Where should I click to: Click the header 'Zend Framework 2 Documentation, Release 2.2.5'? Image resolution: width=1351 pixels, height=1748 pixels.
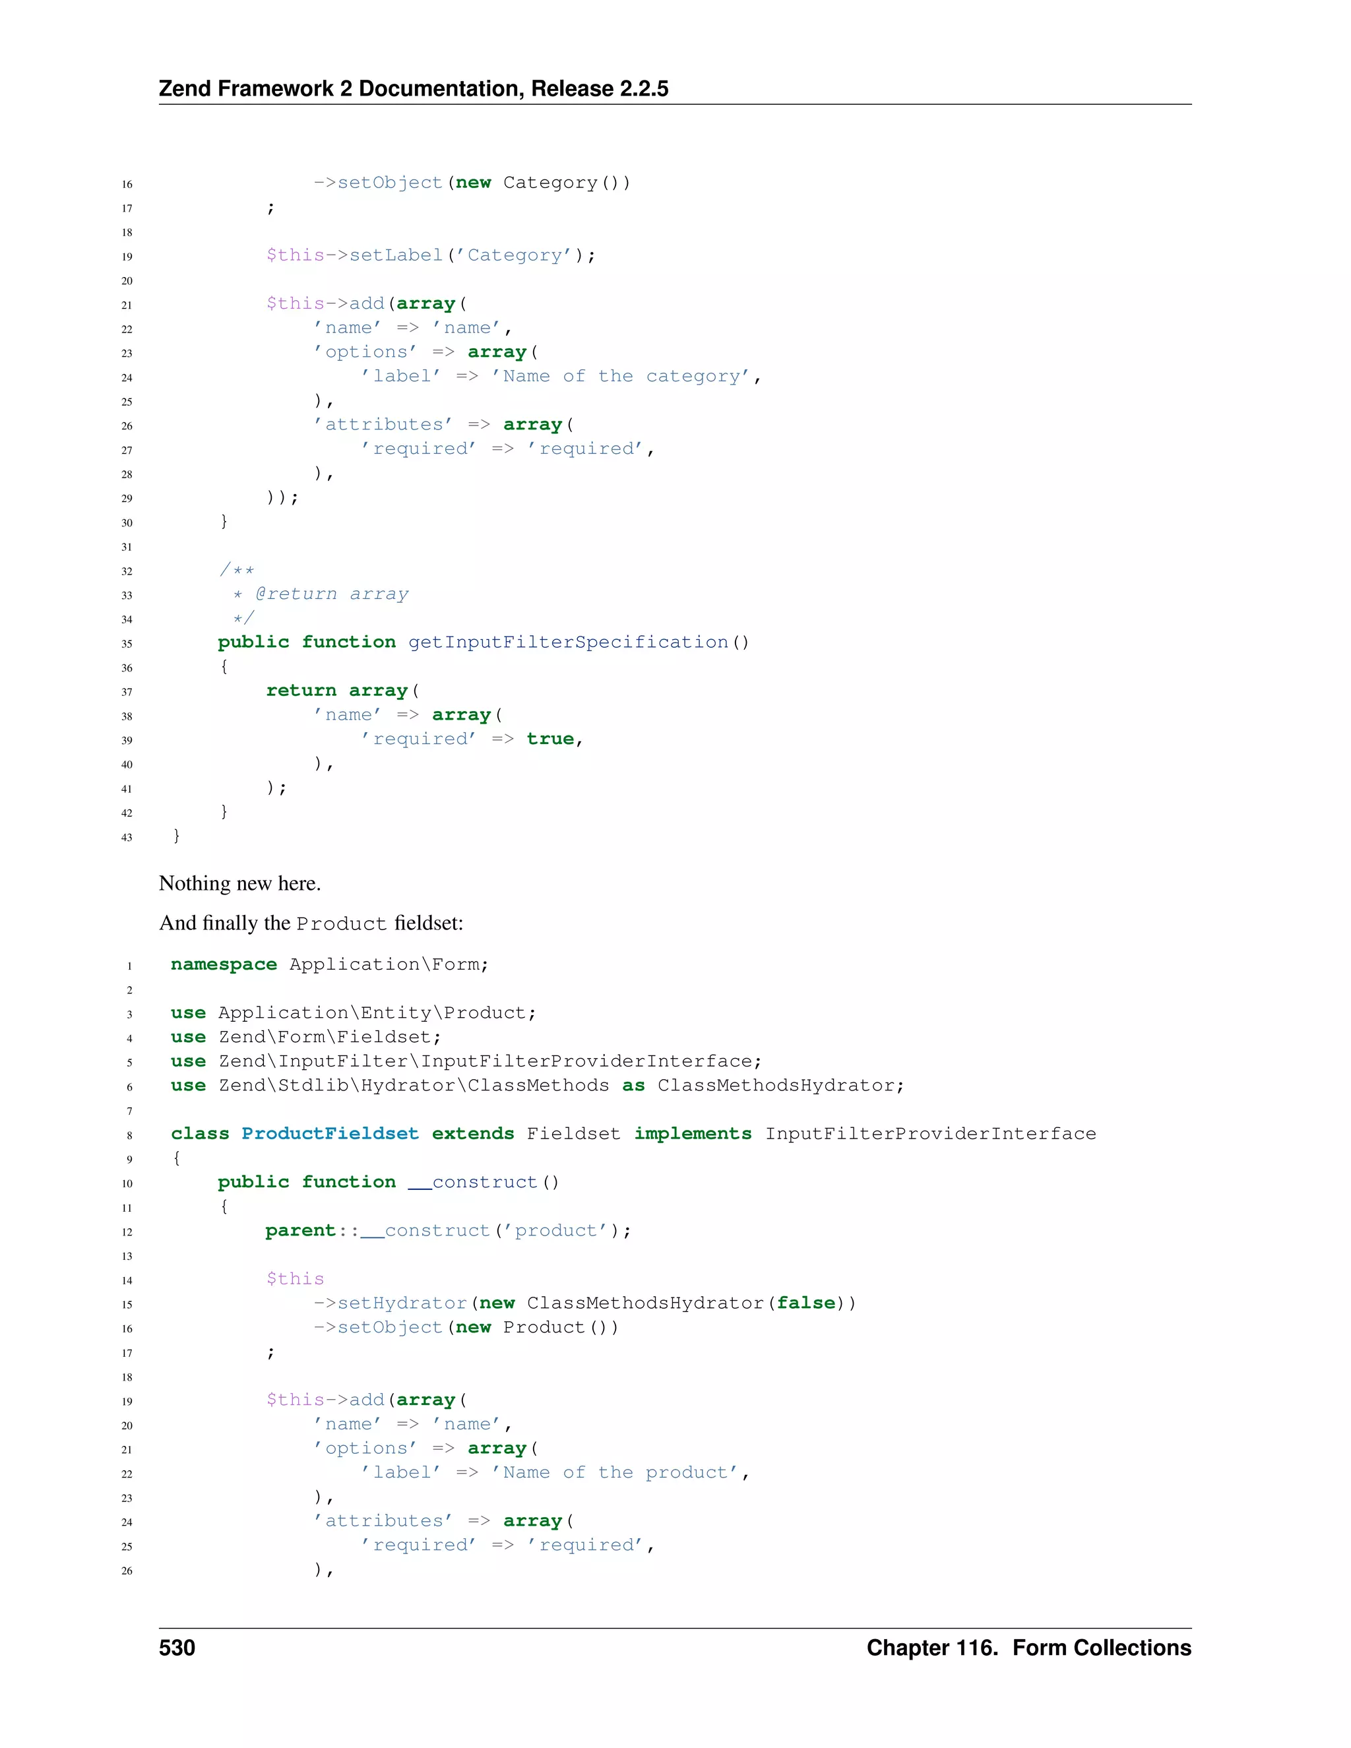(413, 88)
